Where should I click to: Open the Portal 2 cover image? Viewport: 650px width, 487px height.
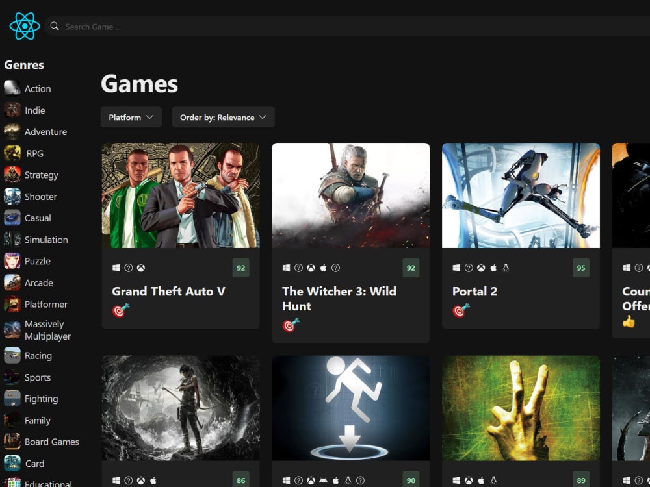[x=521, y=195]
